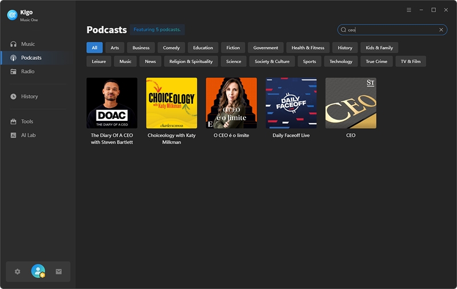Click the AI Lab icon in sidebar

click(x=13, y=135)
